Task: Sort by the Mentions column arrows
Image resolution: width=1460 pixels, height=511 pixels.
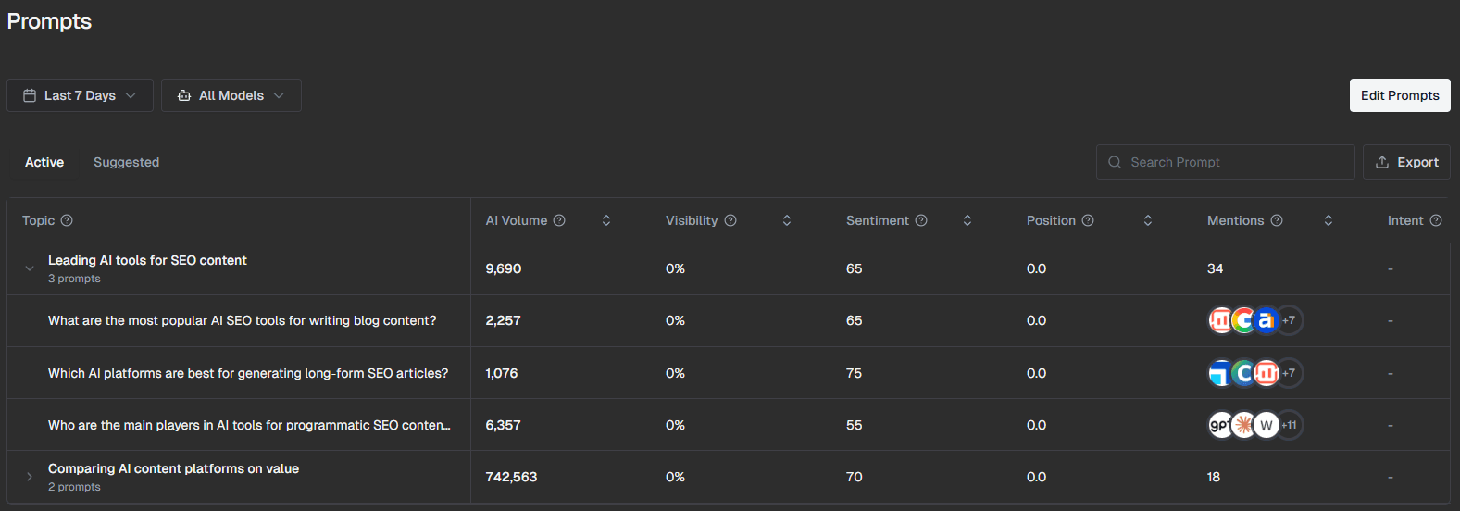Action: pyautogui.click(x=1329, y=220)
